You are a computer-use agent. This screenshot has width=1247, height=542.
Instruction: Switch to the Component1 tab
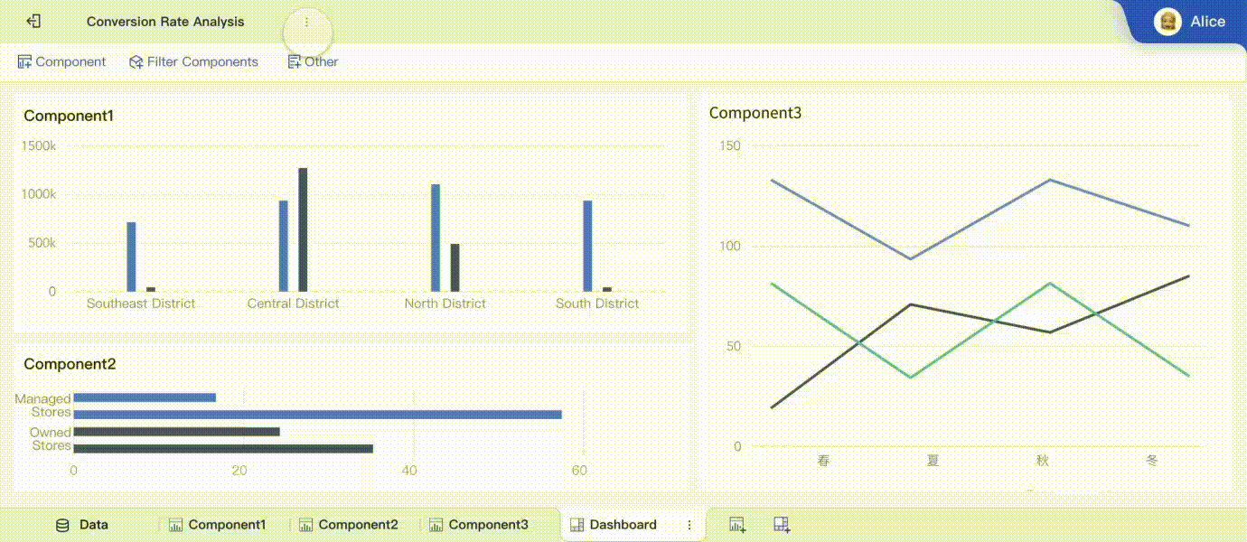[218, 525]
